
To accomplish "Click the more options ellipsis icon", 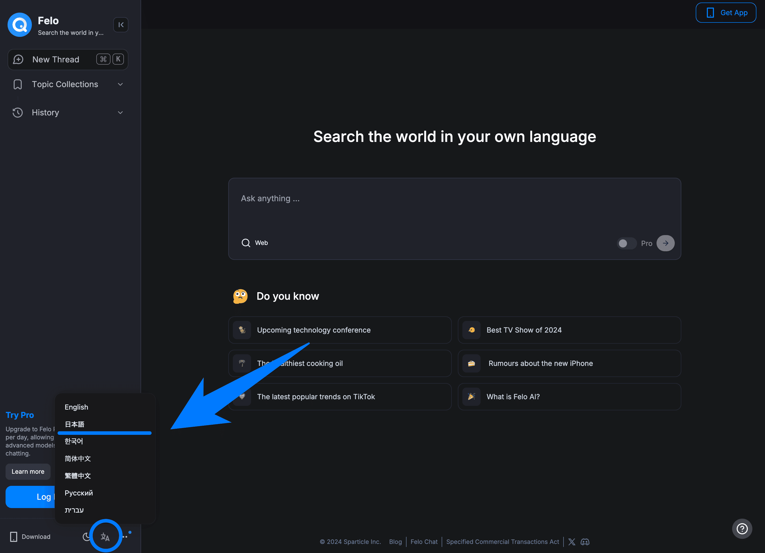I will (125, 537).
